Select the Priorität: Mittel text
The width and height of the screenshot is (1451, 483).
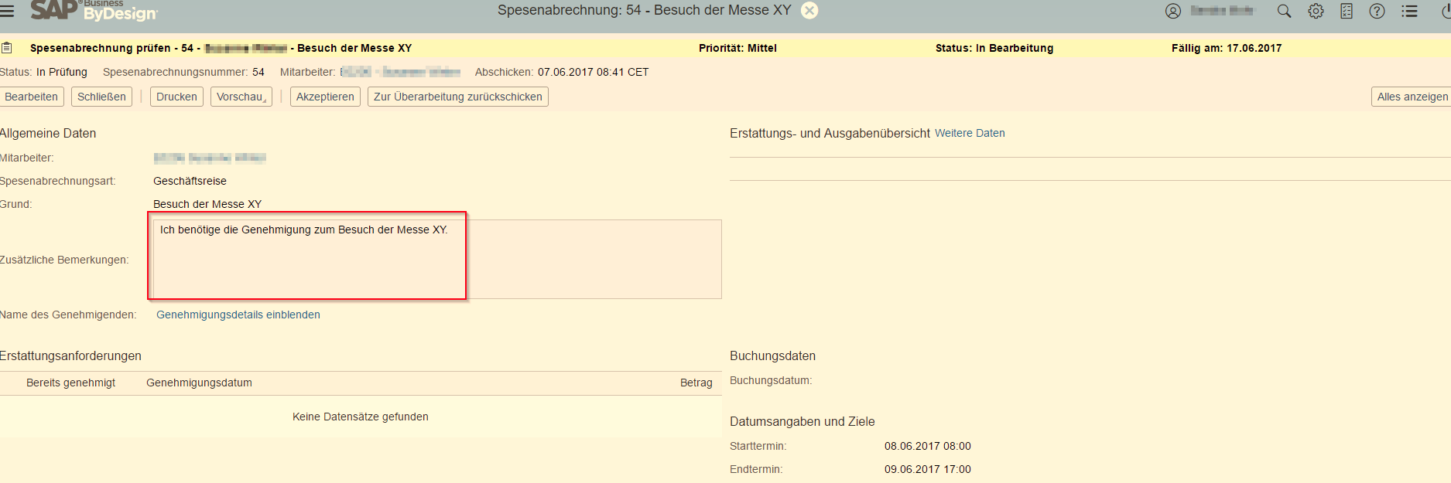pos(737,48)
